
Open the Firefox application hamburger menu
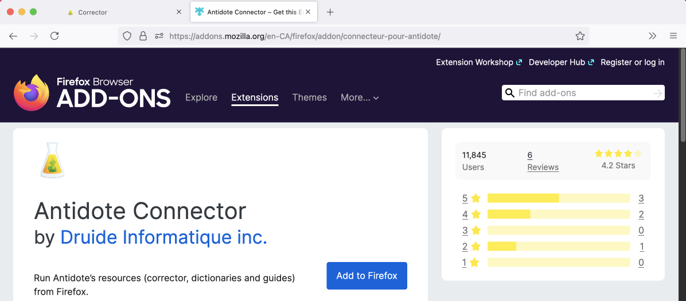673,36
